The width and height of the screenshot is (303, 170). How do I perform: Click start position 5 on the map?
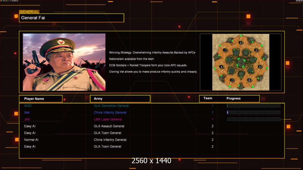click(x=260, y=67)
